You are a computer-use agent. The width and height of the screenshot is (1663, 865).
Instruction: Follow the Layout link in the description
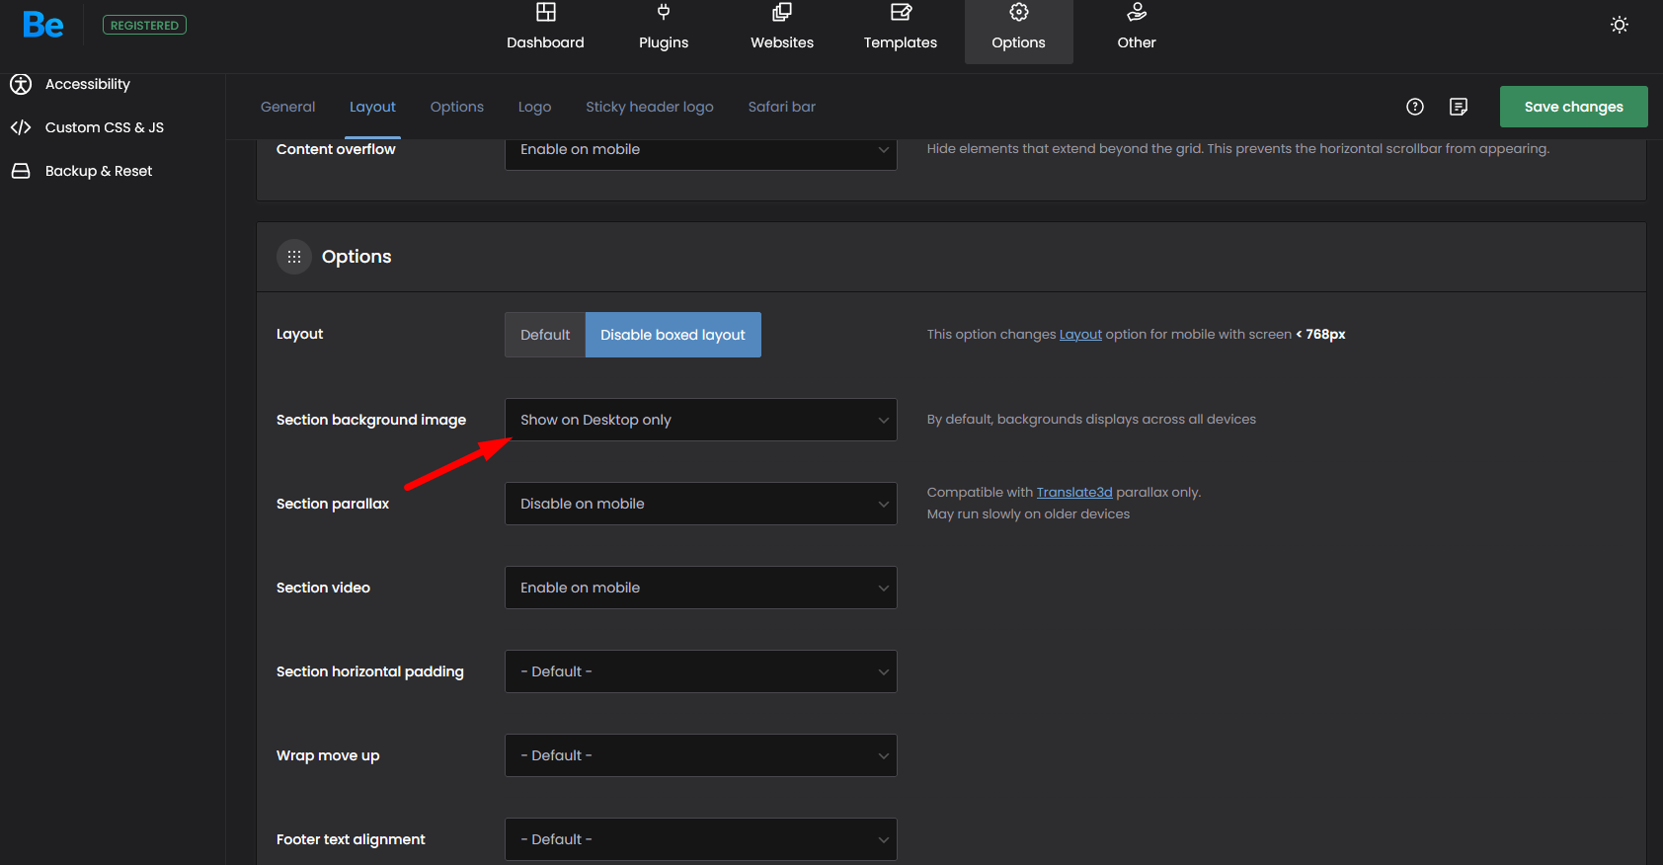point(1080,335)
